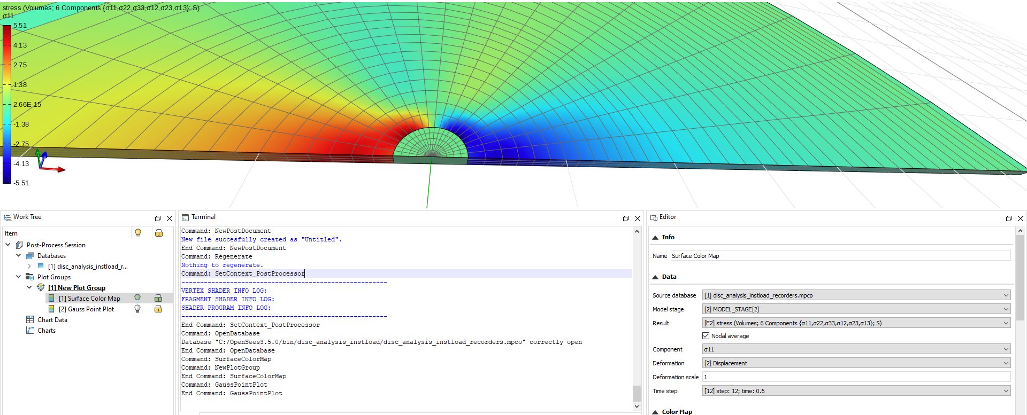The image size is (1027, 415).
Task: Collapse the Plot Groups node
Action: (x=19, y=277)
